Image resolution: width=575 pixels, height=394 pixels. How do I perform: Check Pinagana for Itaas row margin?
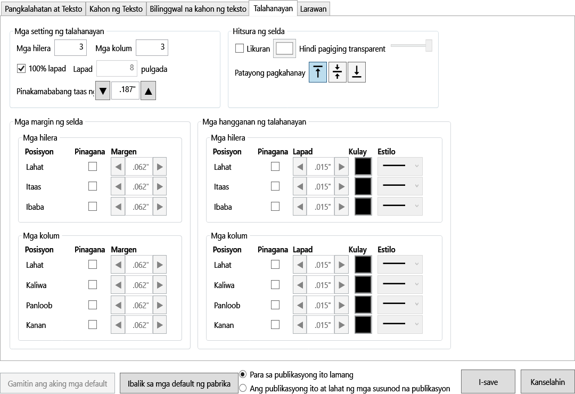[93, 186]
